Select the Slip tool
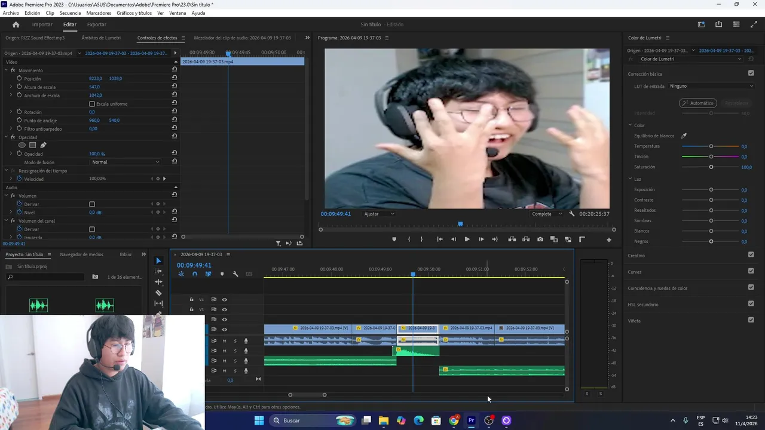The width and height of the screenshot is (765, 430). [158, 303]
